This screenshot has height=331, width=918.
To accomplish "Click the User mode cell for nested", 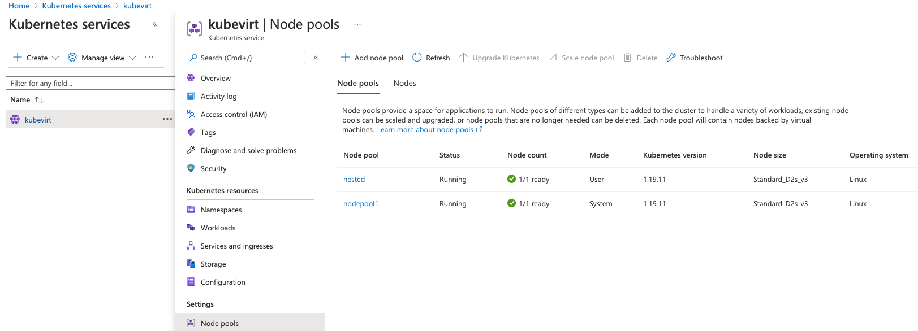I will (x=597, y=179).
